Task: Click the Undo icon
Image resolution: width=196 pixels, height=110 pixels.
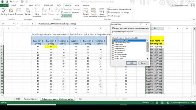Action: [x=11, y=2]
